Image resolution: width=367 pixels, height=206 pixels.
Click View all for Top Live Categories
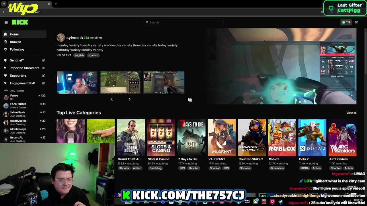pos(351,113)
